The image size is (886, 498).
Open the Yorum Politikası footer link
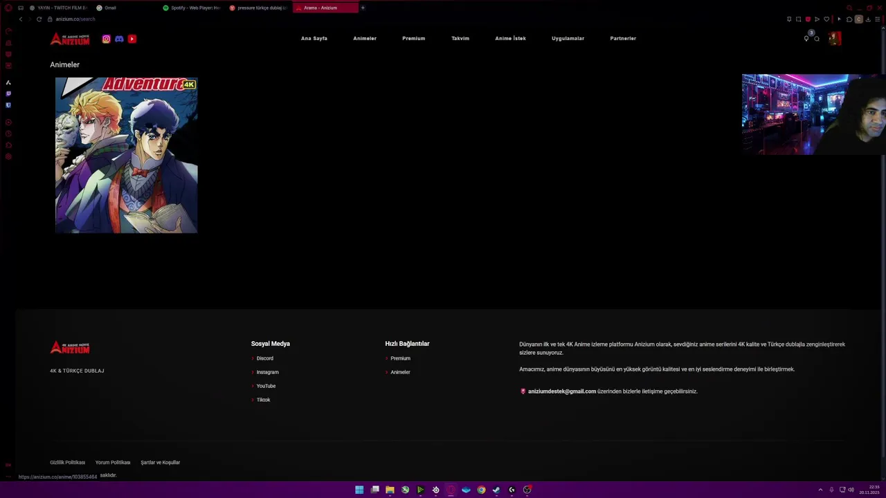tap(113, 463)
